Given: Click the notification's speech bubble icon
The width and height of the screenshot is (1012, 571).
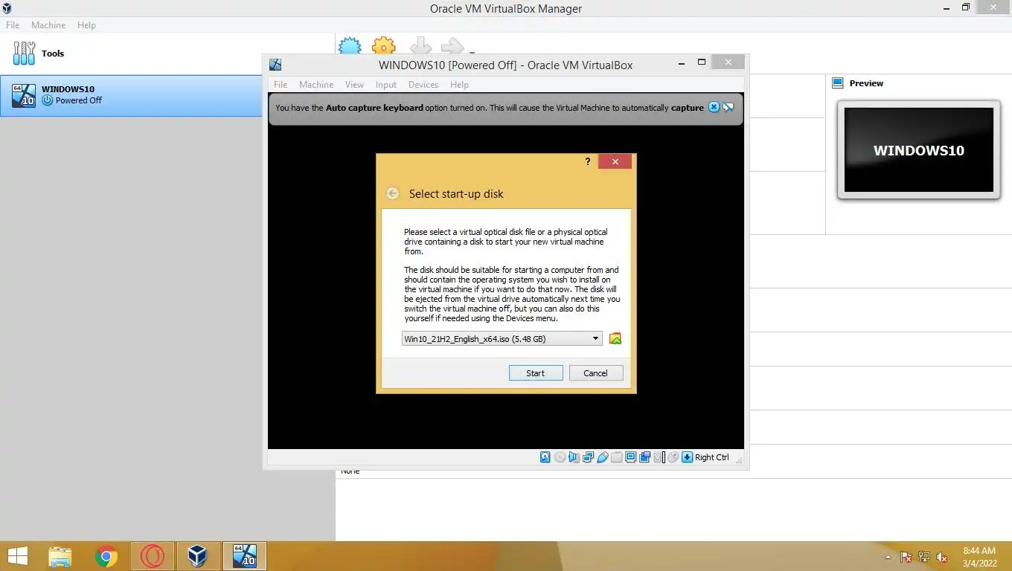Looking at the screenshot, I should click(728, 107).
